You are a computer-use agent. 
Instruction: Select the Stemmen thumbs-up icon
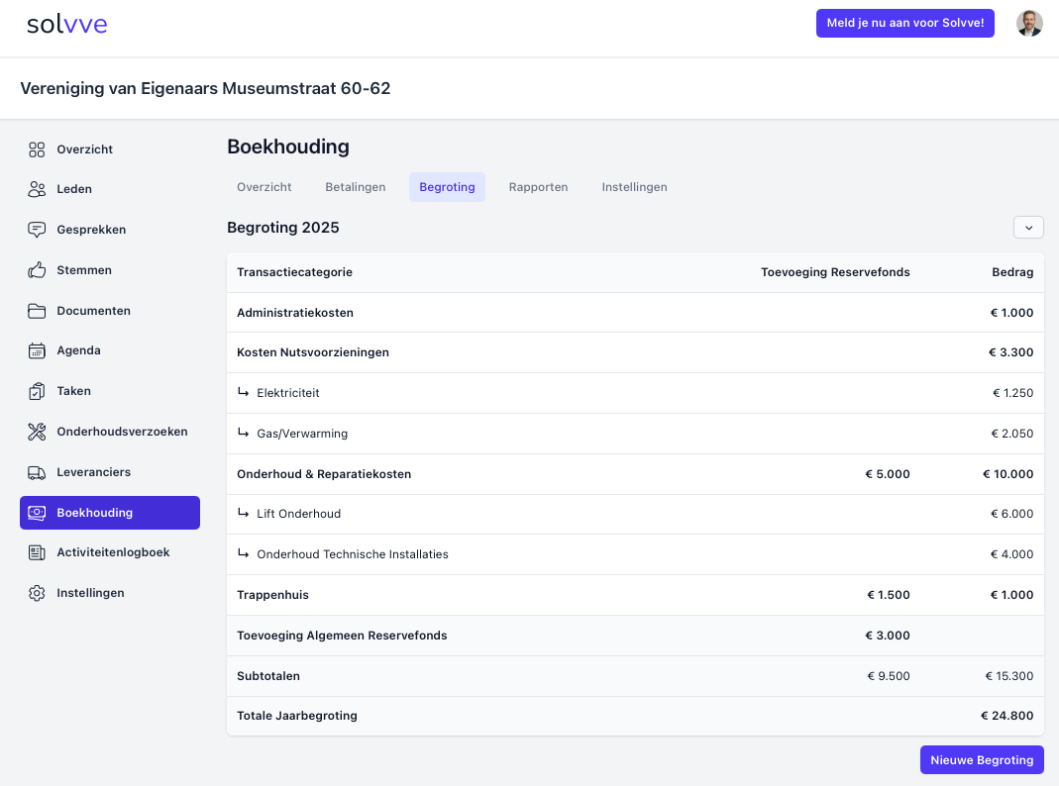tap(37, 270)
